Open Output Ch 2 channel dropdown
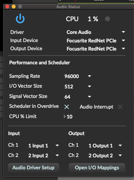Viewport: 134px width, 180px height. 120,155
